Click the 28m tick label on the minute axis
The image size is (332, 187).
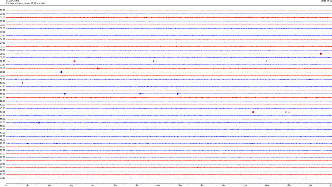point(310,186)
